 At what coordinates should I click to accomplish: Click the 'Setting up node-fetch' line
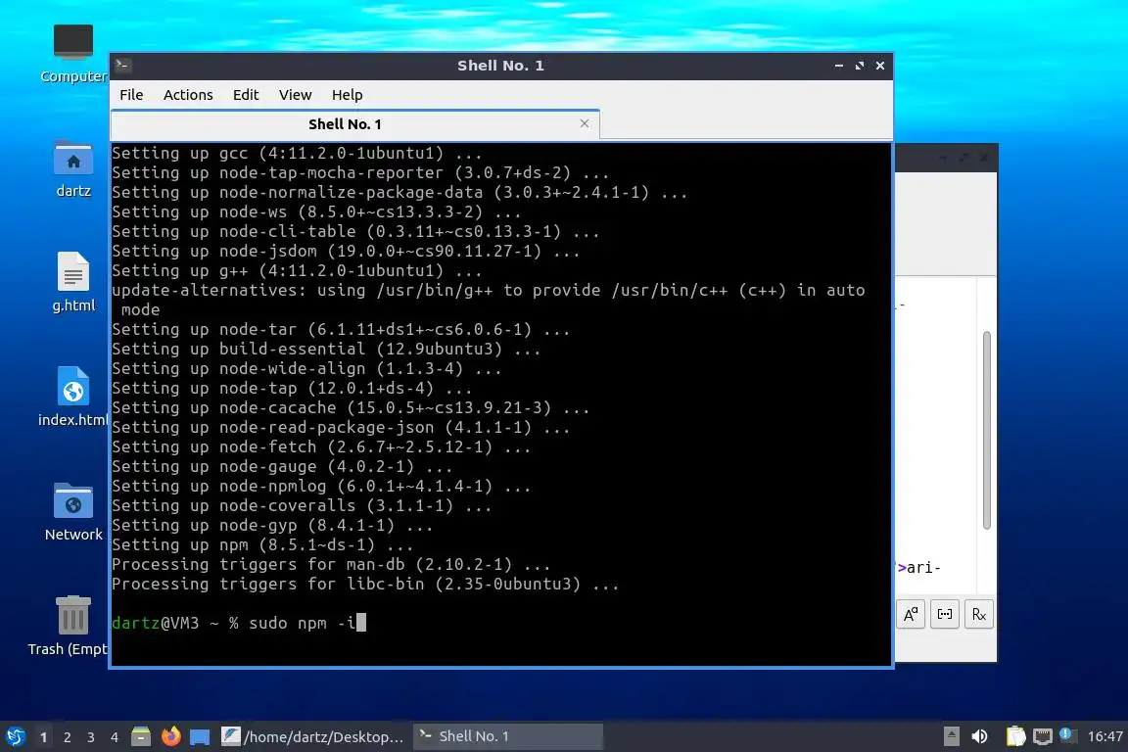(321, 446)
